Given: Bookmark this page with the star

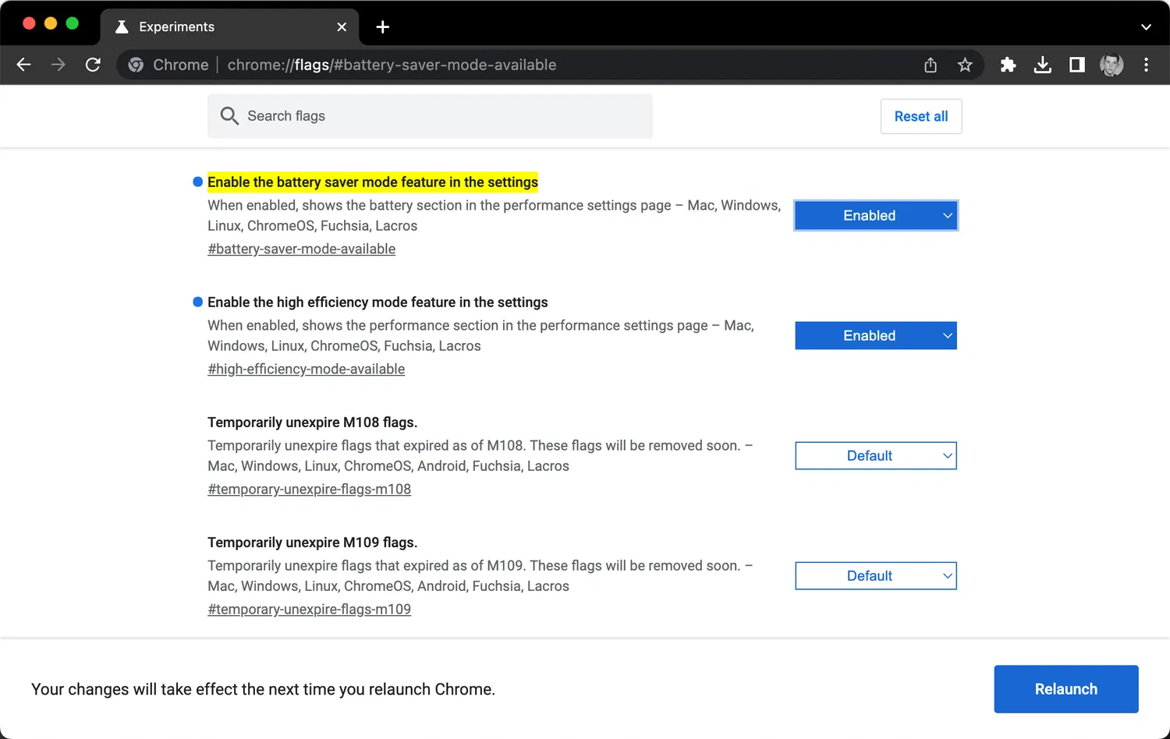Looking at the screenshot, I should [x=965, y=65].
